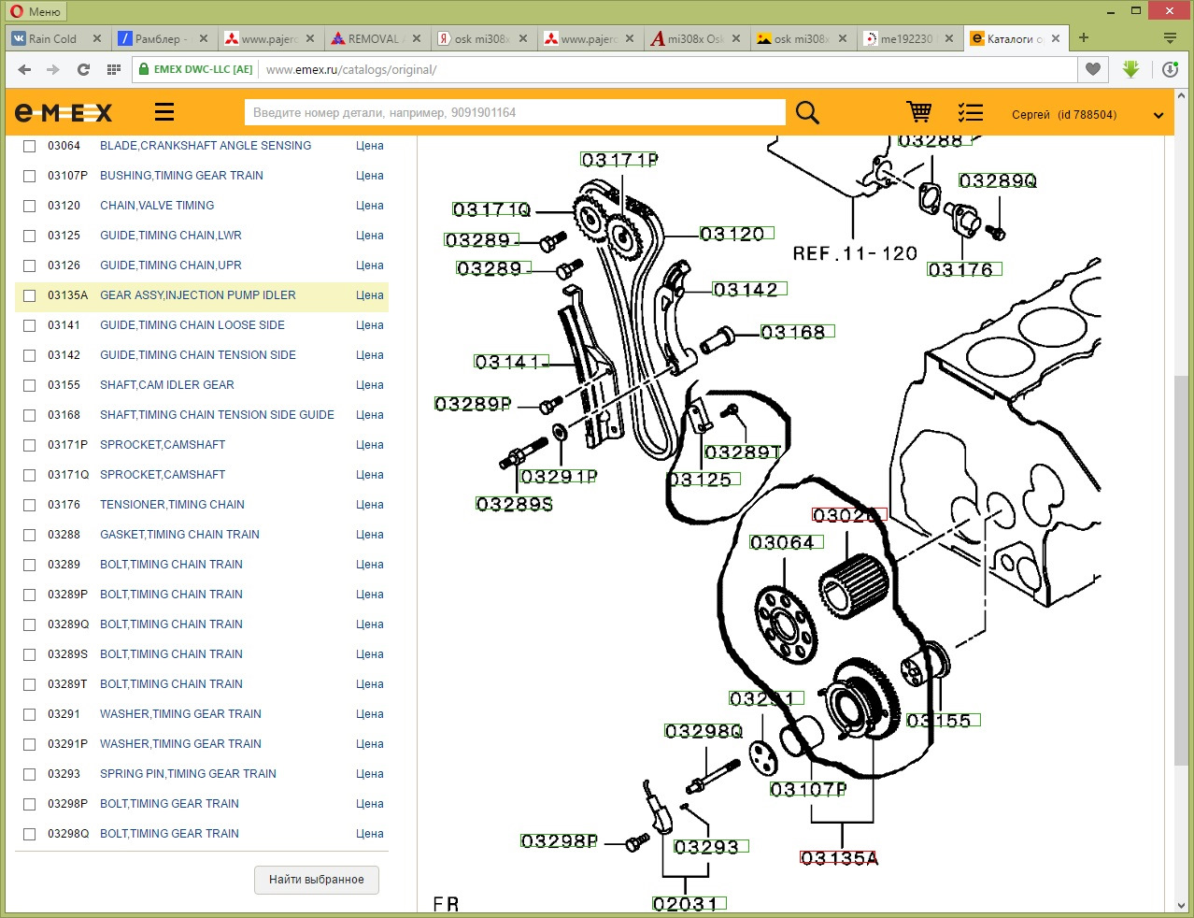Screen dimensions: 1194x918
Task: Click the magnifying glass search icon
Action: point(807,113)
